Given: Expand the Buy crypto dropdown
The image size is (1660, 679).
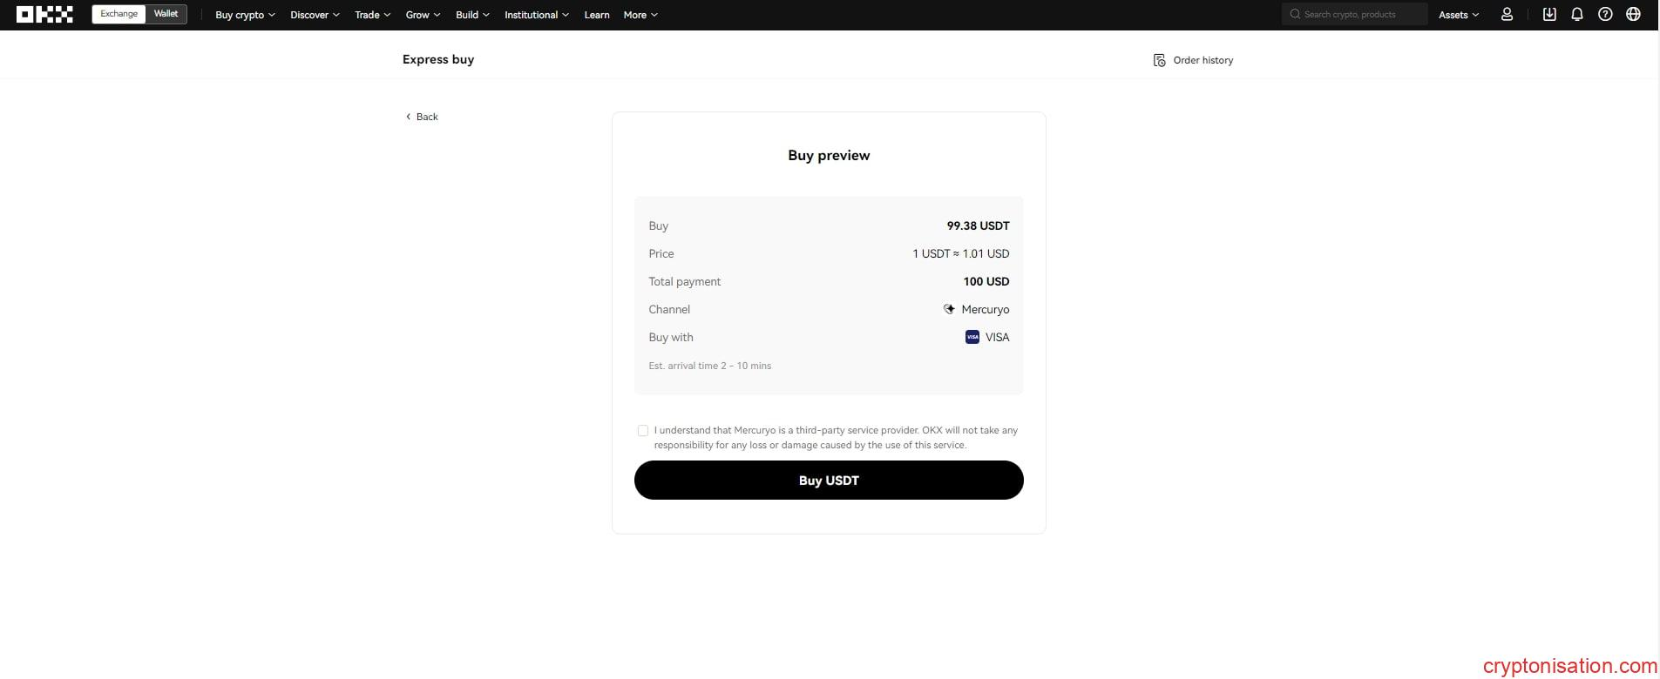Looking at the screenshot, I should (245, 15).
